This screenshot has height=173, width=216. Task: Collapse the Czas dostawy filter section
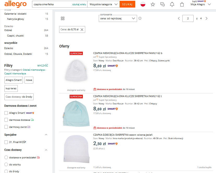tap(46, 150)
